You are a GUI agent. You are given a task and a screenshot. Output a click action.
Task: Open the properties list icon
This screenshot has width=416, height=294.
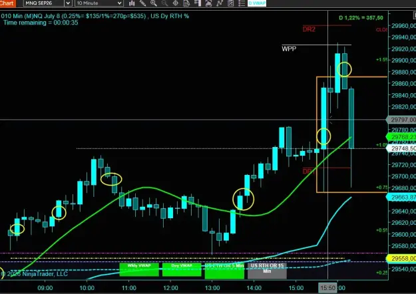tap(242, 3)
